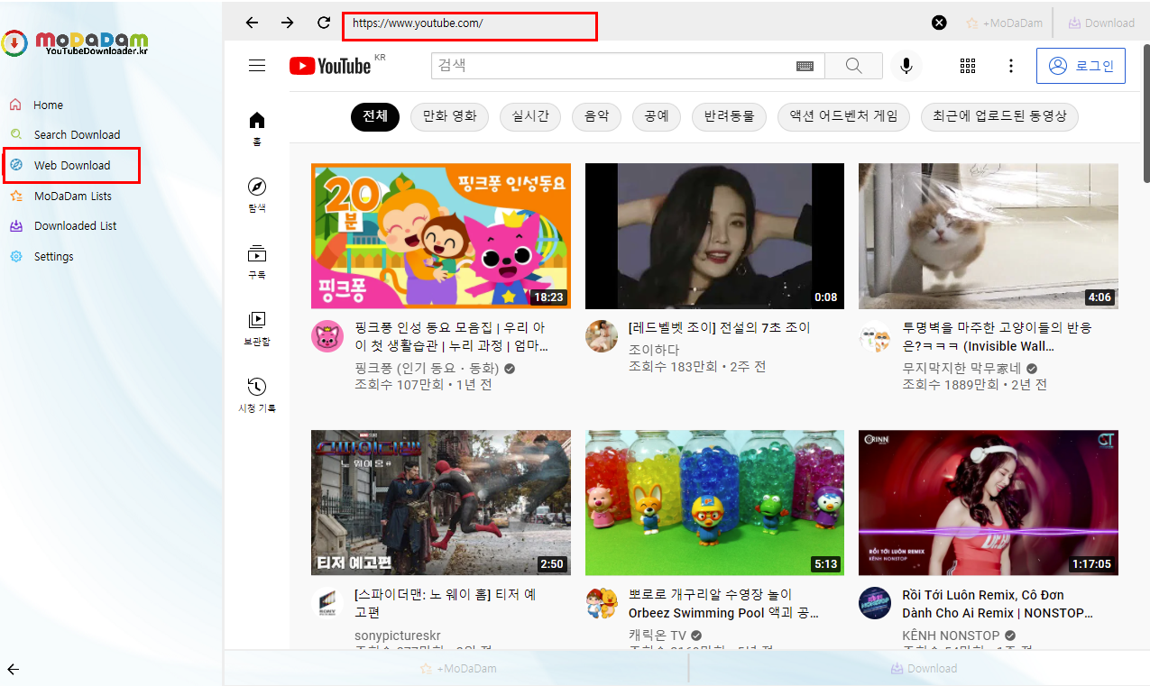Go back in the web browser
This screenshot has width=1150, height=686.
point(252,23)
